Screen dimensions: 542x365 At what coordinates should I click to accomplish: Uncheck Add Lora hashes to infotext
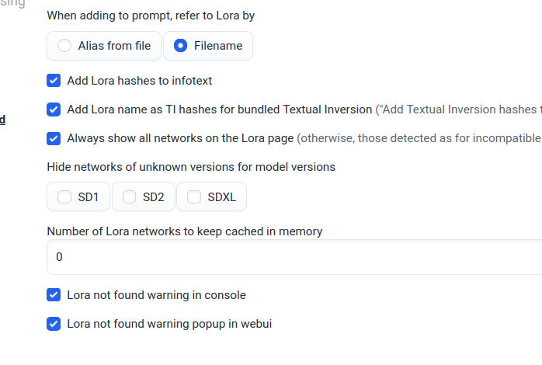(54, 80)
